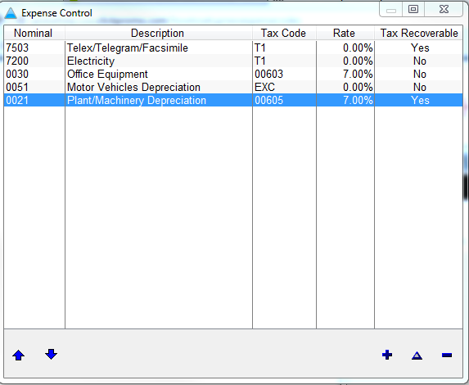Image resolution: width=469 pixels, height=385 pixels.
Task: Sort by the Nominal column header
Action: click(34, 33)
